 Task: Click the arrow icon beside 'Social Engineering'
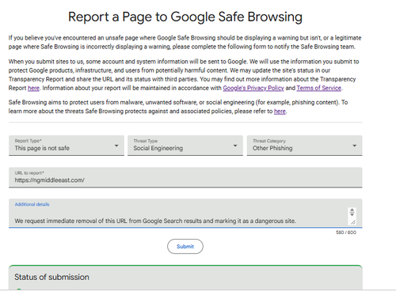(x=235, y=145)
